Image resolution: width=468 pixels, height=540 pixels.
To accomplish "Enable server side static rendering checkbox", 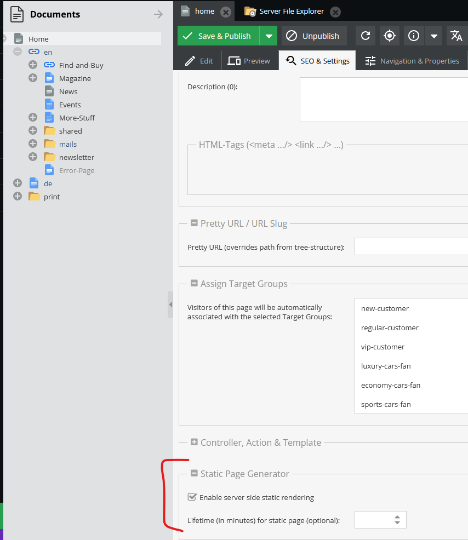I will (x=192, y=497).
